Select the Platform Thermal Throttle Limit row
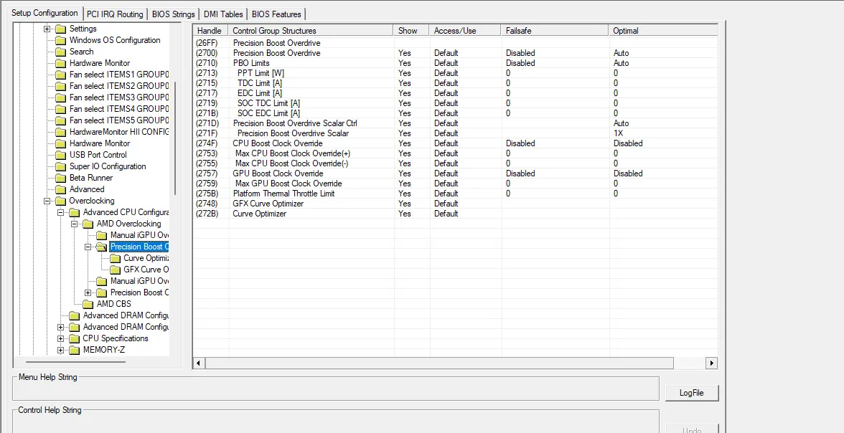Screen dimensions: 844x433 point(455,194)
